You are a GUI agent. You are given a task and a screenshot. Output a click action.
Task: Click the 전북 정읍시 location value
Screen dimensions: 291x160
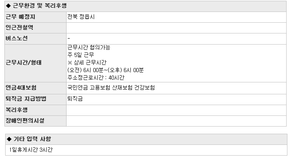pyautogui.click(x=81, y=17)
